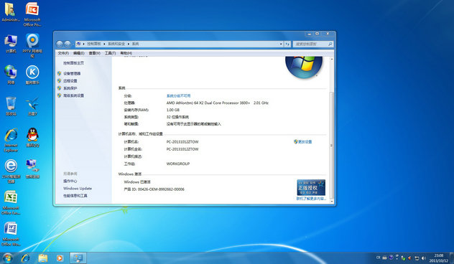Open the Recycle Bin desktop icon
This screenshot has width=454, height=264.
click(x=11, y=106)
